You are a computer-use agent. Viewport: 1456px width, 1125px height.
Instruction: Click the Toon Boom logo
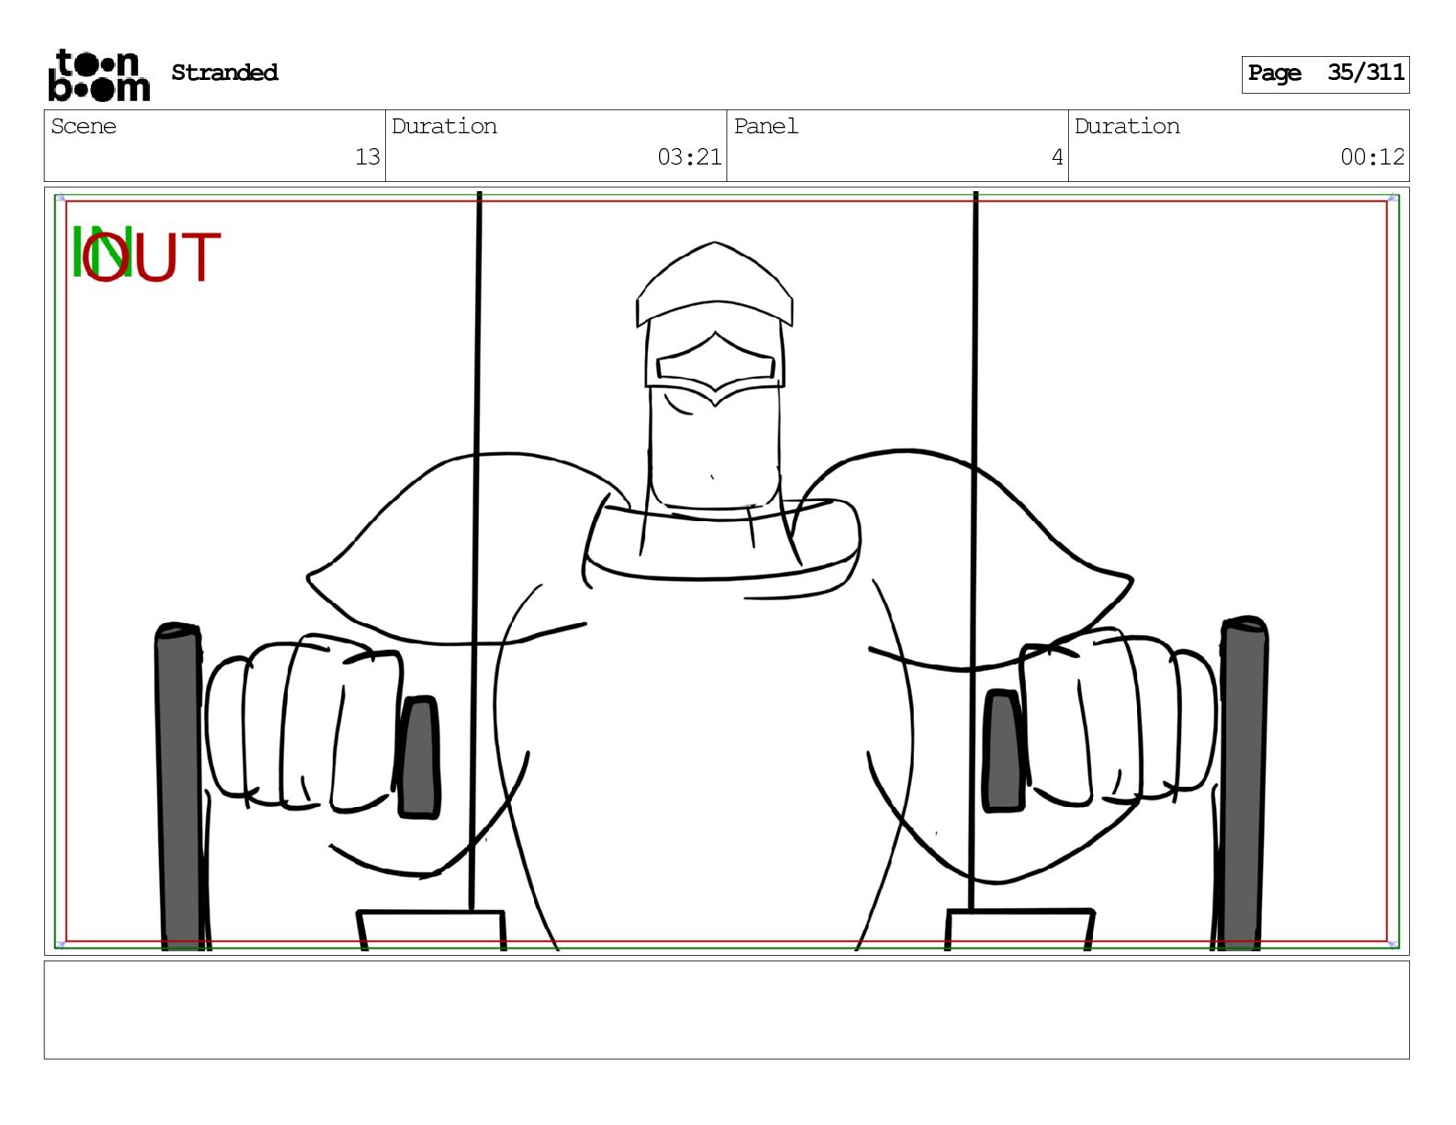[98, 74]
